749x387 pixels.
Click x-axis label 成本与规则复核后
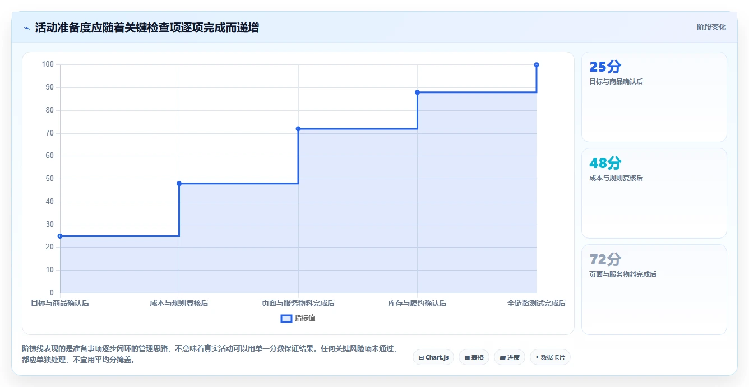179,303
